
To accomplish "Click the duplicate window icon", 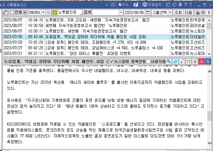I will click(174, 5).
